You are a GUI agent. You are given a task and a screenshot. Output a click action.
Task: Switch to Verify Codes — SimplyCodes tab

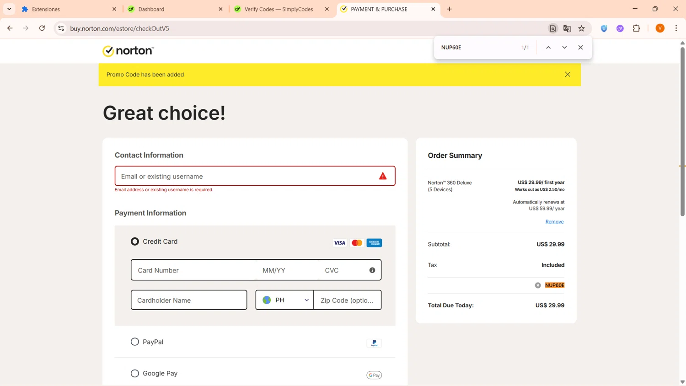point(281,9)
